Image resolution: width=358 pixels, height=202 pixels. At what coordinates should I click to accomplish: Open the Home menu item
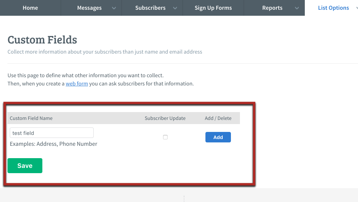[x=30, y=8]
